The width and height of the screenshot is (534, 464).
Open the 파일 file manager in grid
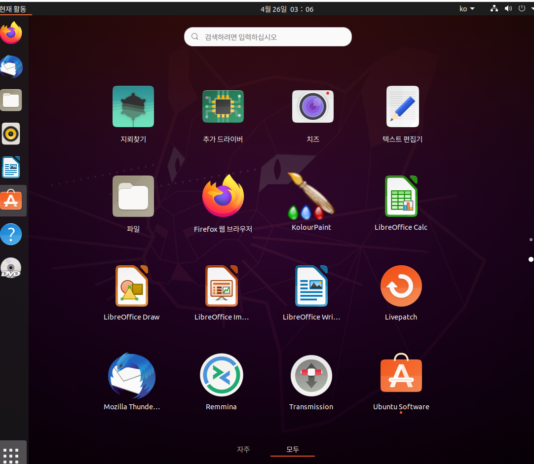pos(133,196)
